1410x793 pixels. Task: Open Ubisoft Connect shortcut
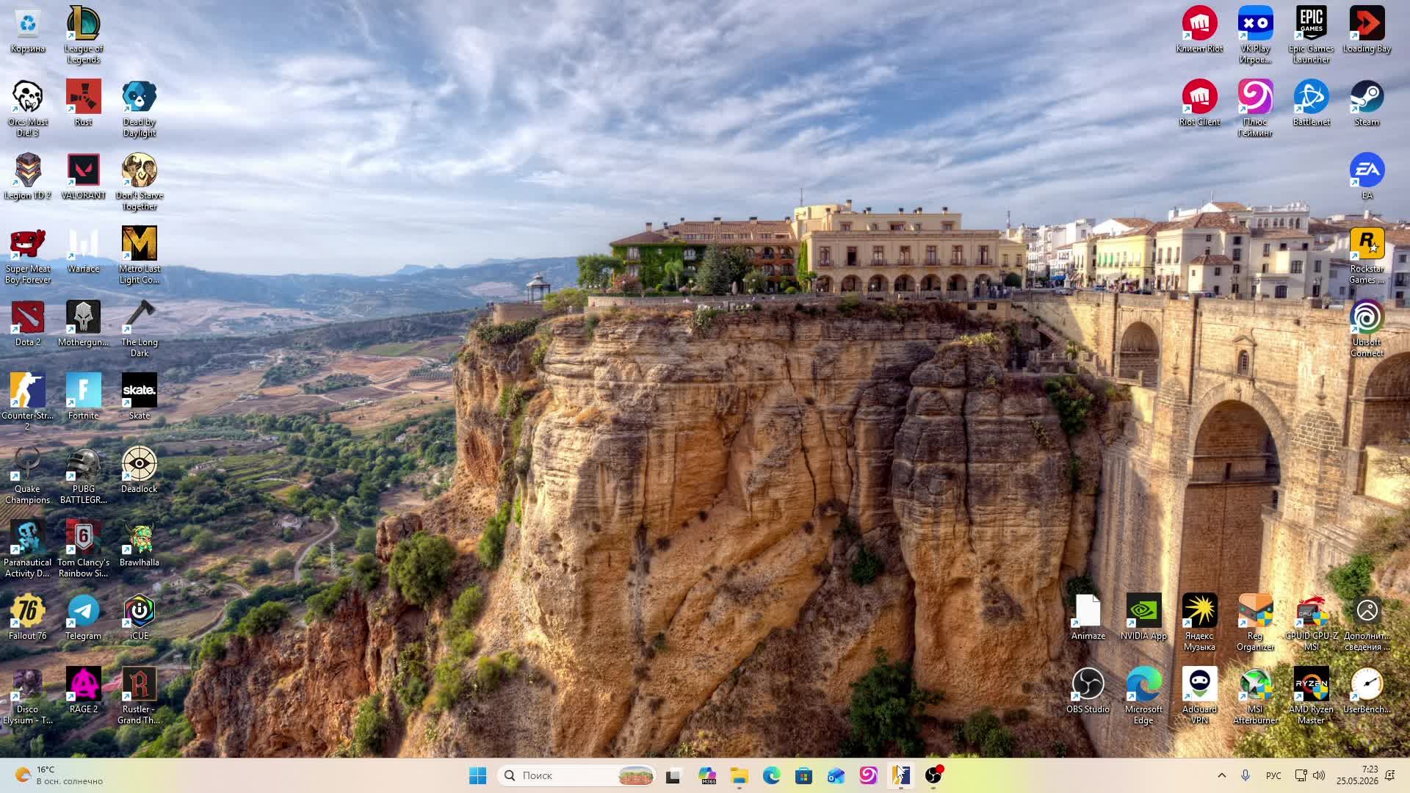point(1367,329)
